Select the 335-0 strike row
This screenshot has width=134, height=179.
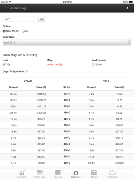[x=67, y=94]
